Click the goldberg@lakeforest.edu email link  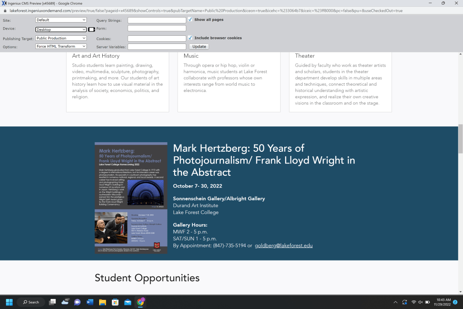click(283, 246)
